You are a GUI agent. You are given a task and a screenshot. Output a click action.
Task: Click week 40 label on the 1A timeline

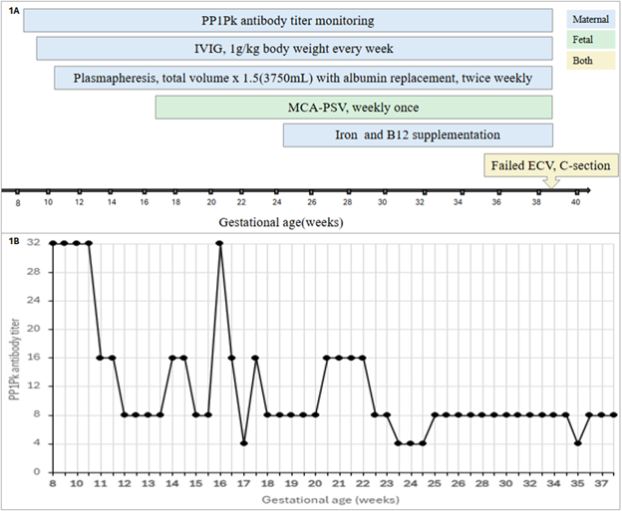point(575,202)
